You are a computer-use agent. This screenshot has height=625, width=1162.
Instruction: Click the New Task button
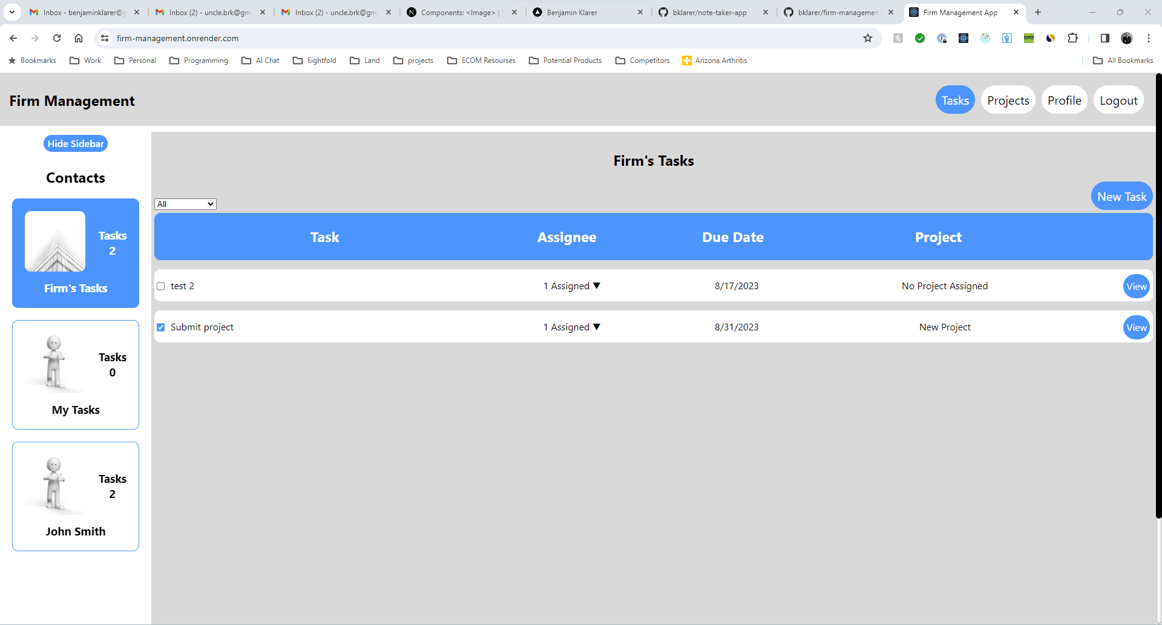[1121, 197]
